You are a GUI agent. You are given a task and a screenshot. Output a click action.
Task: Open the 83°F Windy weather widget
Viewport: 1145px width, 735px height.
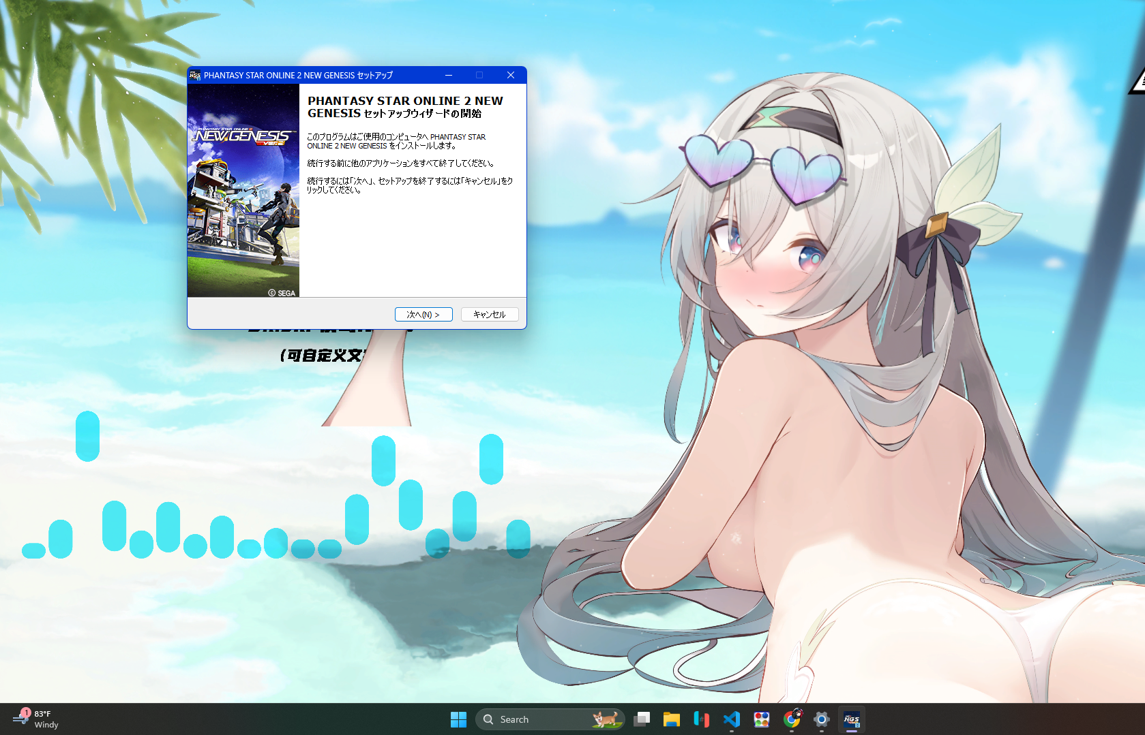pos(36,719)
